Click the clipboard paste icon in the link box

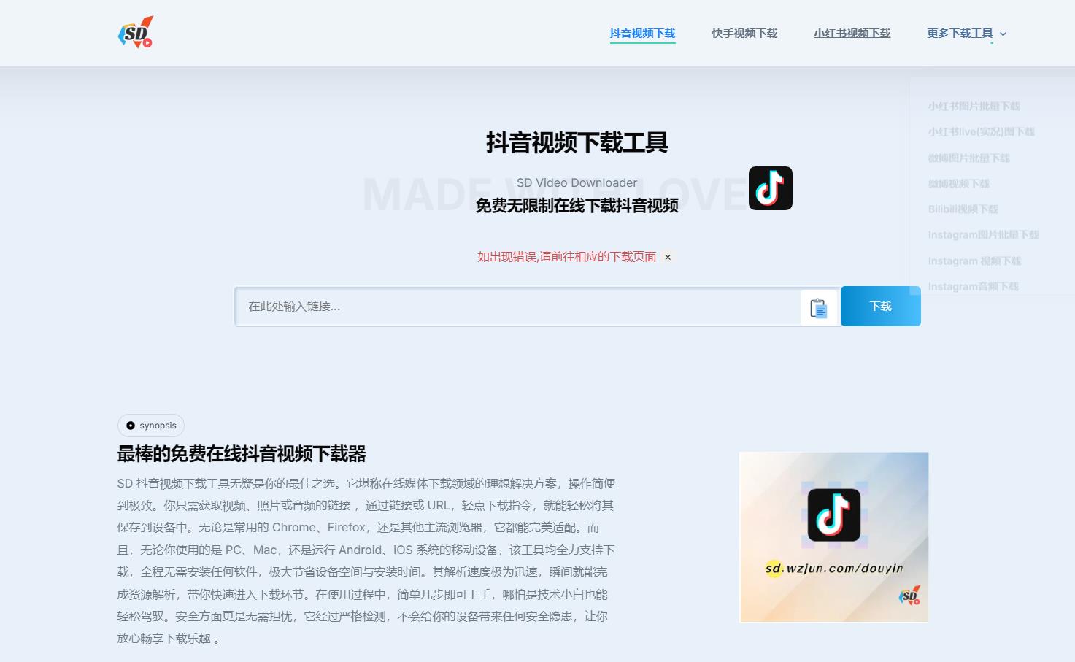[x=817, y=307]
